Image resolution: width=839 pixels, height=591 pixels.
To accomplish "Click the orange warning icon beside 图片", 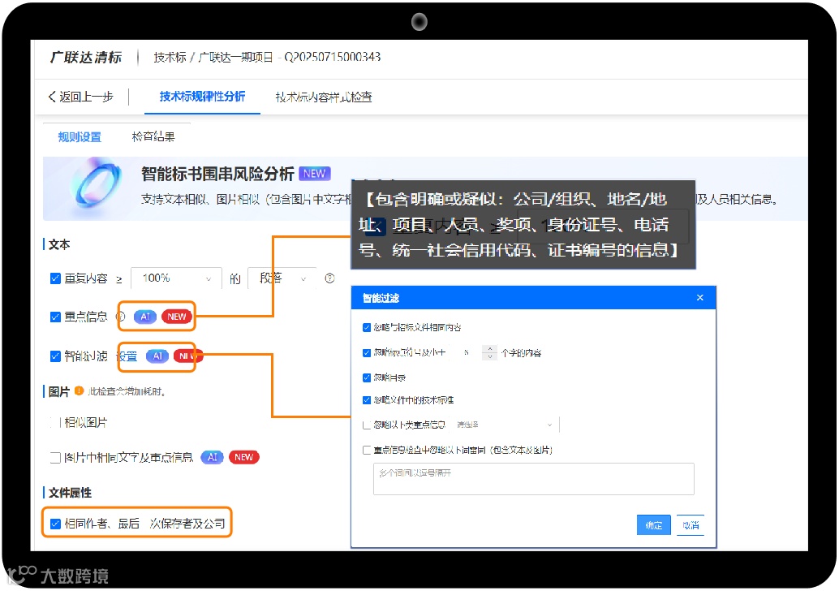I will click(80, 390).
